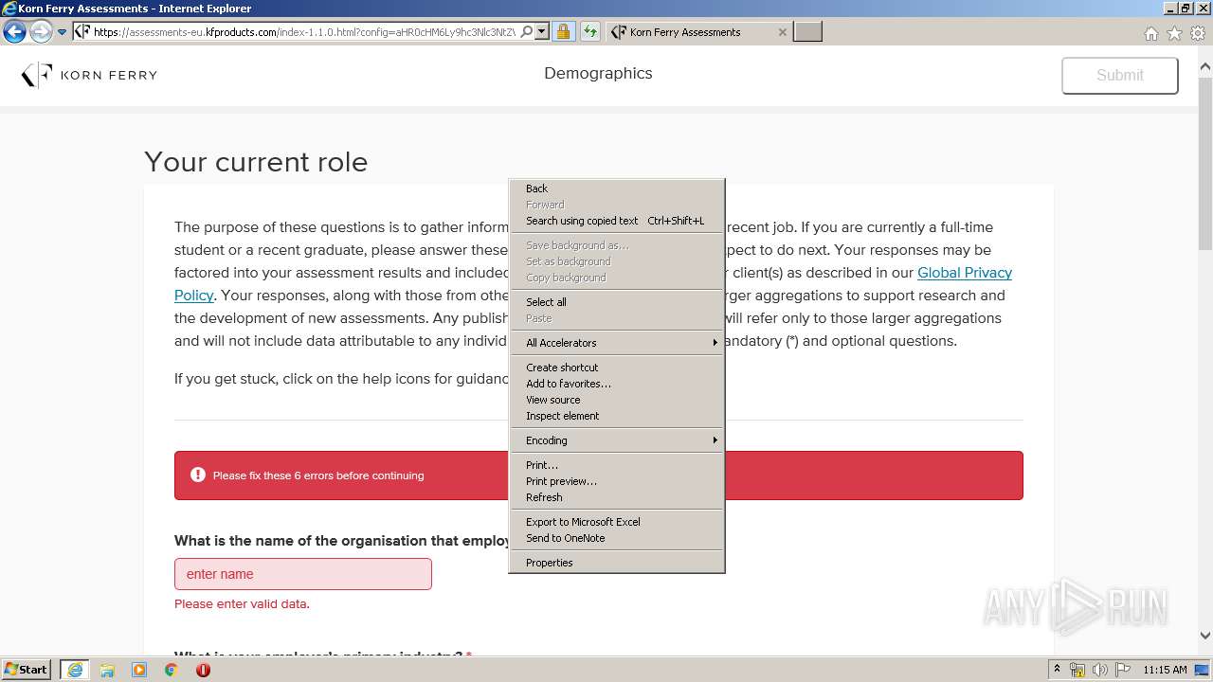Click the organisation name input field

click(303, 574)
